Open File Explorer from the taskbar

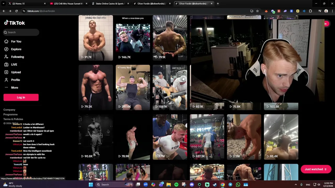point(169,185)
